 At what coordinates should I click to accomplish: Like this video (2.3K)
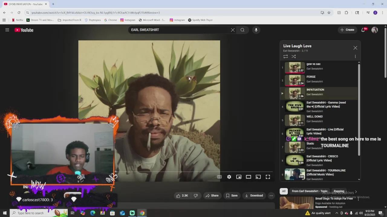coord(182,196)
